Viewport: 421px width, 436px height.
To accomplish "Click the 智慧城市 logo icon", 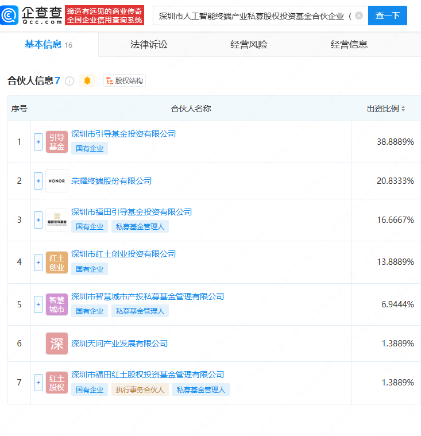I will tap(57, 304).
